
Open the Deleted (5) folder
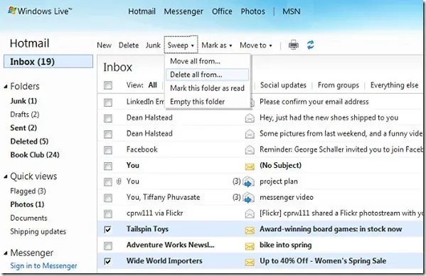29,142
